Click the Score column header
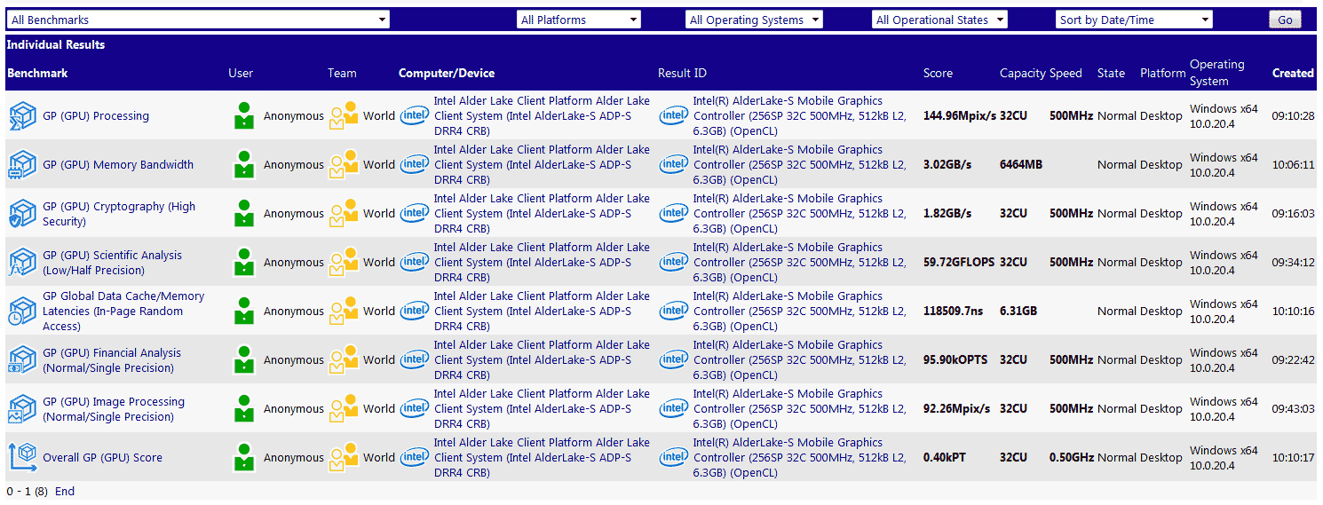Viewport: 1323px width, 505px height. point(938,73)
